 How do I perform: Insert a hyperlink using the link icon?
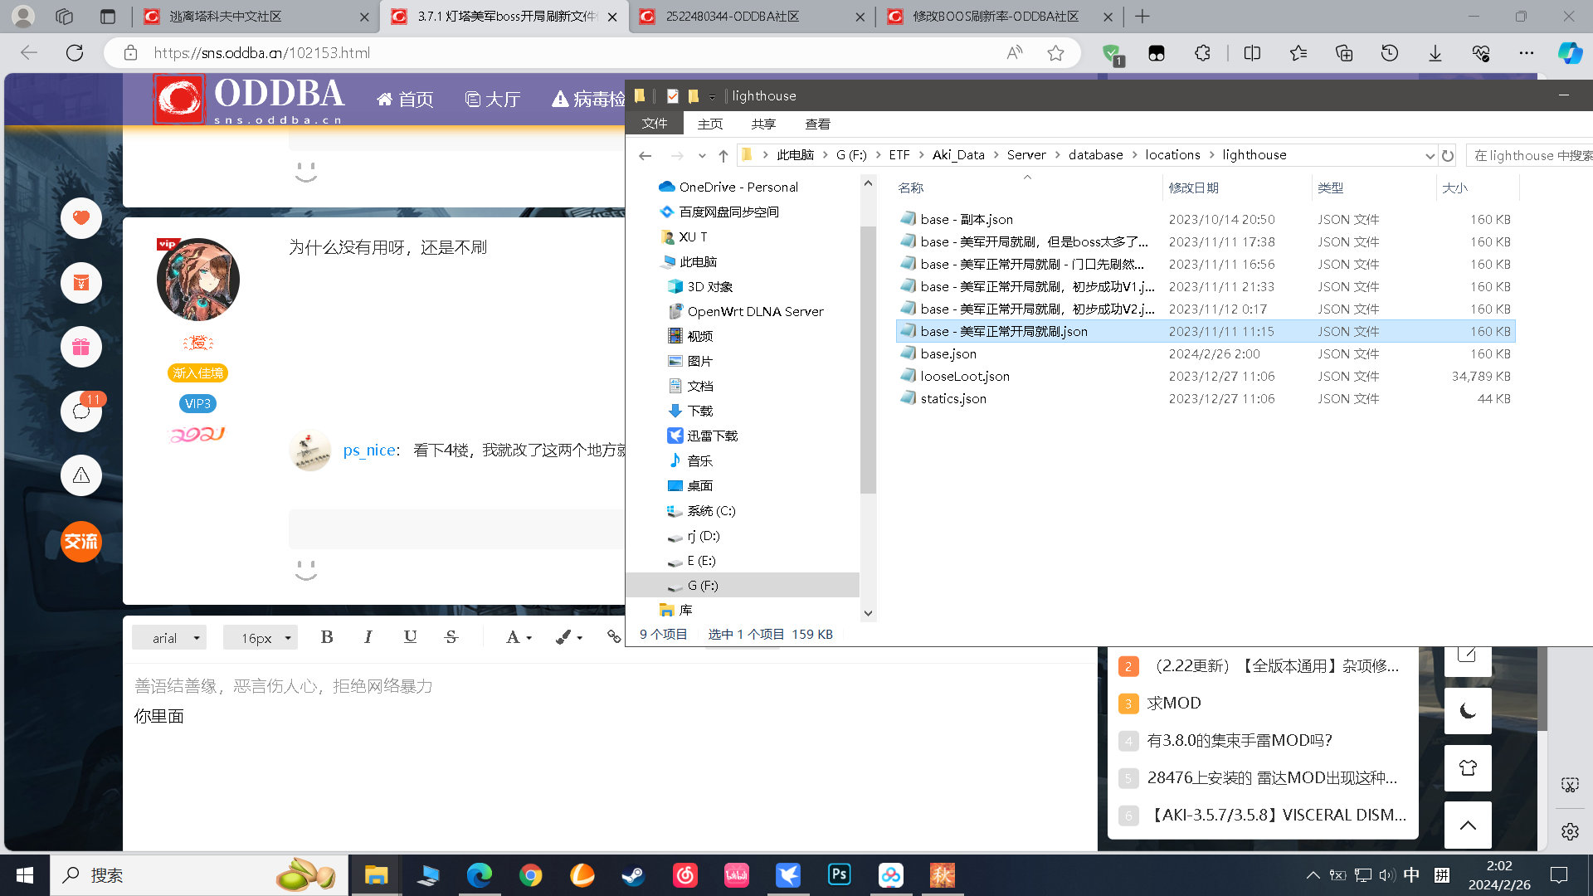[614, 637]
